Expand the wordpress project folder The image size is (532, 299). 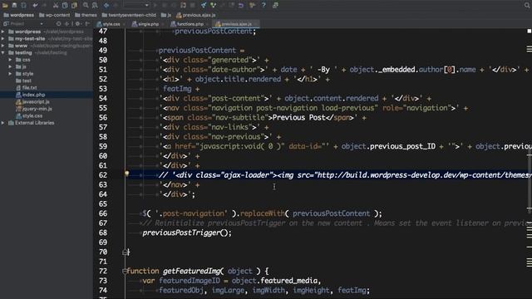click(3, 32)
